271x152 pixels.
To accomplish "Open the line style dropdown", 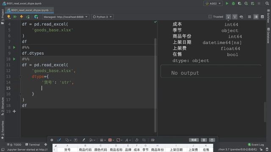I will click(103, 140).
